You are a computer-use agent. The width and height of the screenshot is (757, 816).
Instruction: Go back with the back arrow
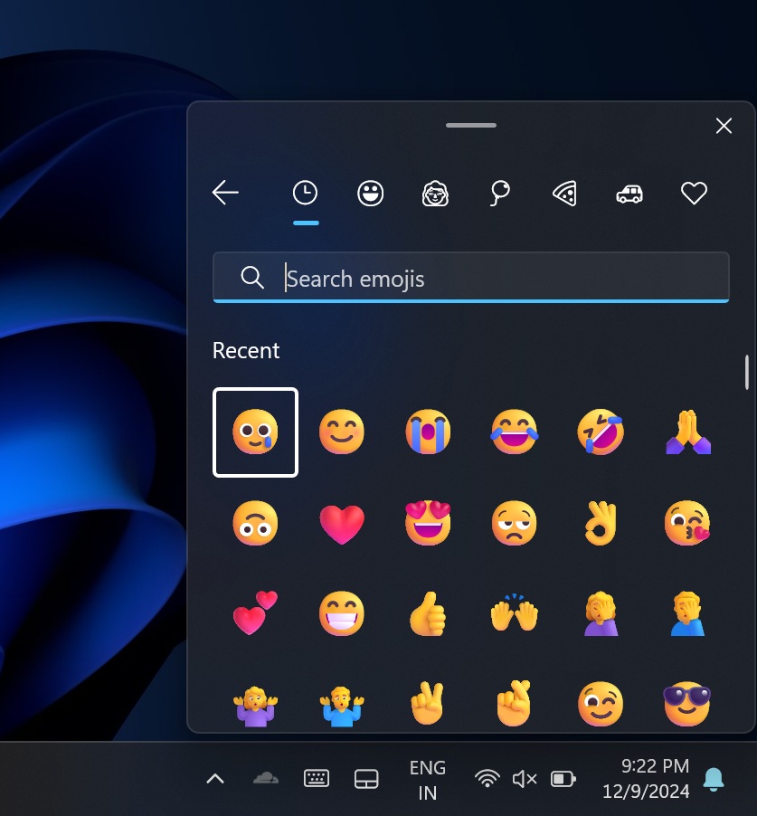pyautogui.click(x=225, y=193)
